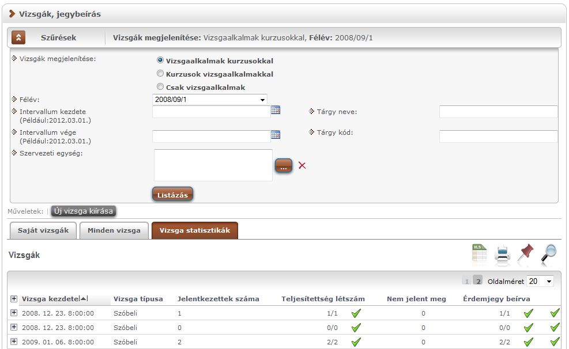Click Teljesítettség checkmark in 0/0 row

356,328
